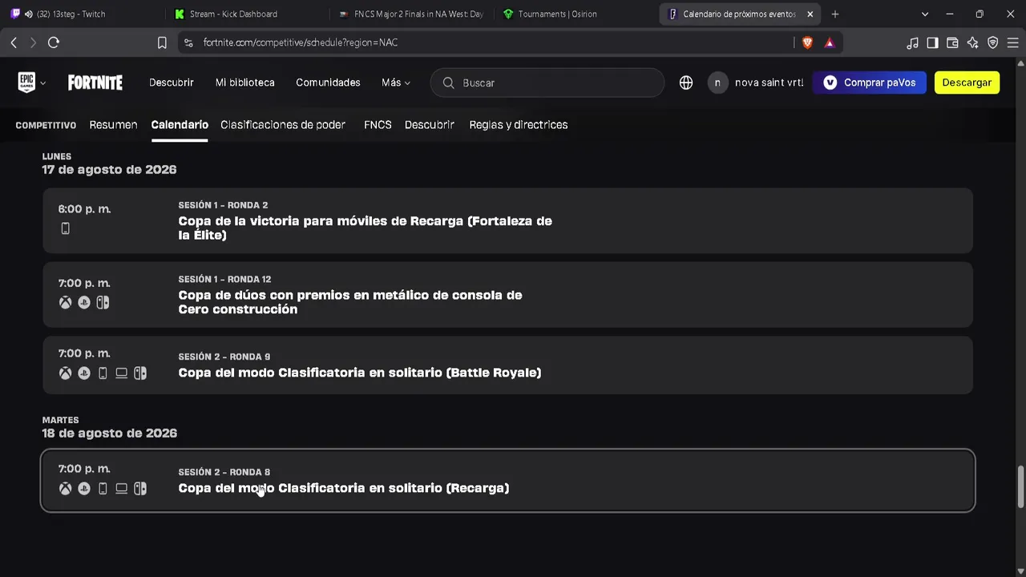Screen dimensions: 1026x577
Task: Open Brave Rewards triangle icon
Action: [x=829, y=42]
